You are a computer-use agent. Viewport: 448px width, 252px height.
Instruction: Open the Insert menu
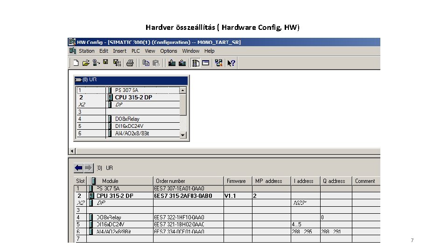[x=119, y=51]
